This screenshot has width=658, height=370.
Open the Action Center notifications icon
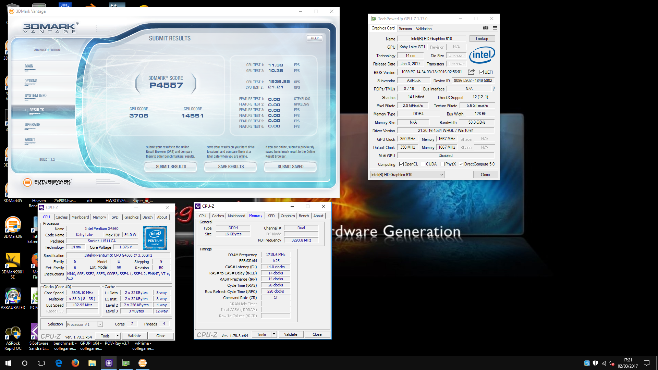(647, 363)
